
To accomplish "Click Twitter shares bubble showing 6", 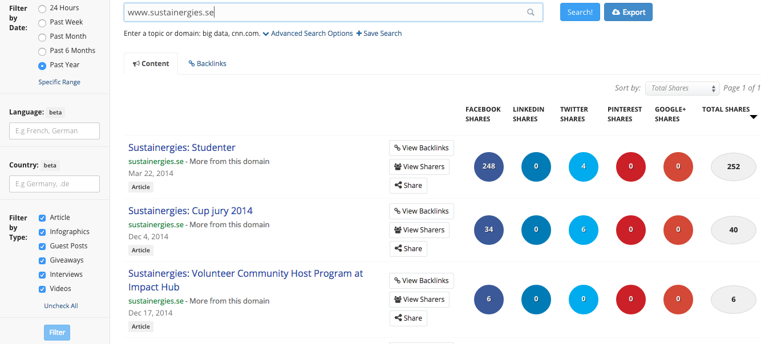I will click(x=584, y=230).
